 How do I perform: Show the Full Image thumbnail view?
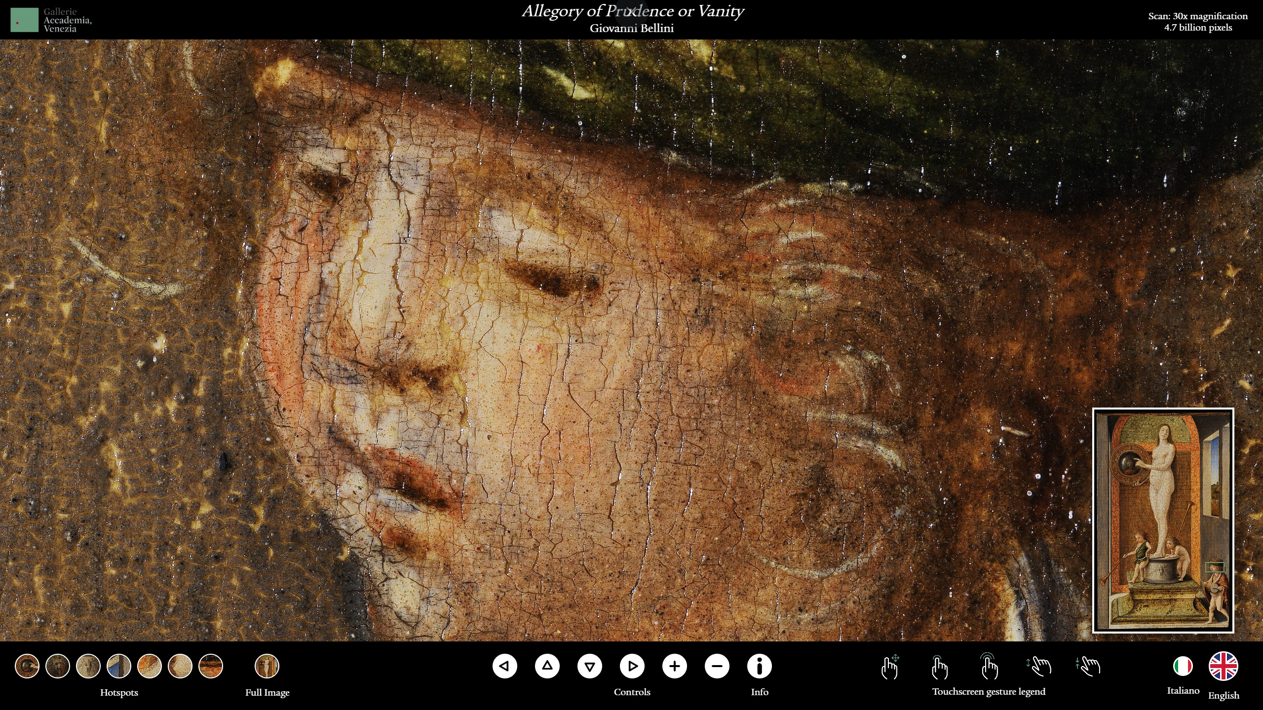click(267, 666)
